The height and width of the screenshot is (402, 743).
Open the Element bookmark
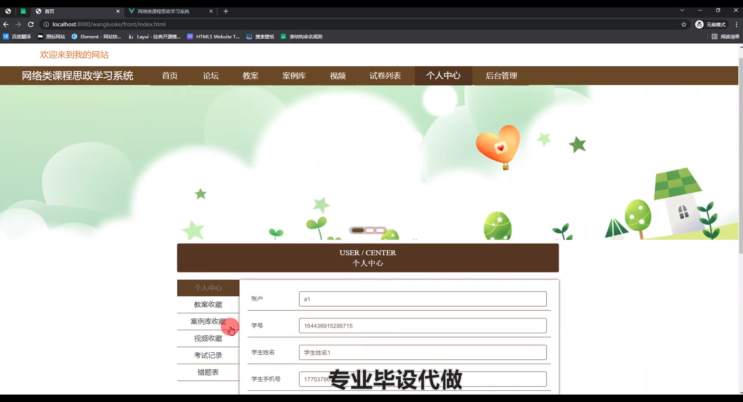pyautogui.click(x=96, y=36)
